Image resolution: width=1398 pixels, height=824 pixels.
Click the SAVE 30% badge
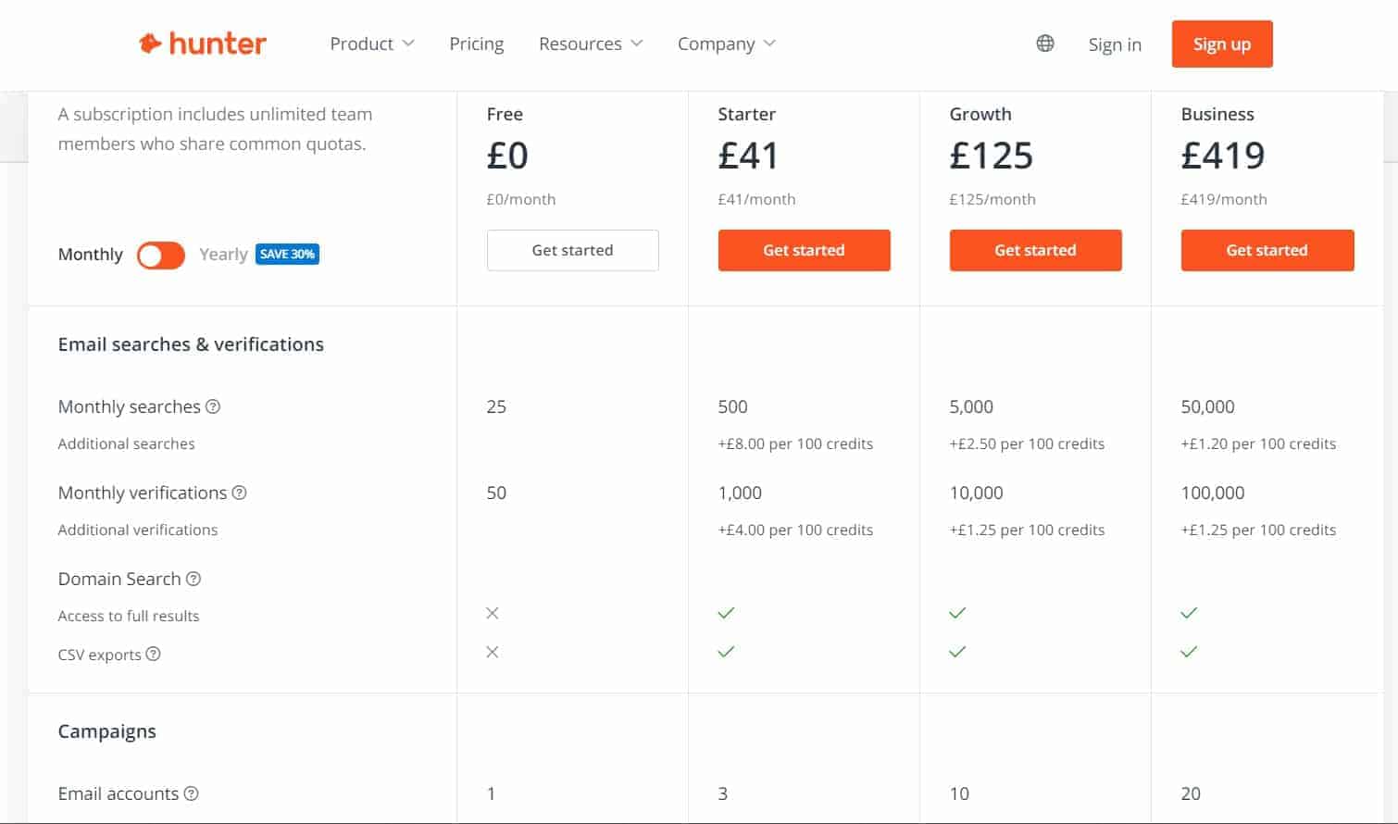(288, 254)
